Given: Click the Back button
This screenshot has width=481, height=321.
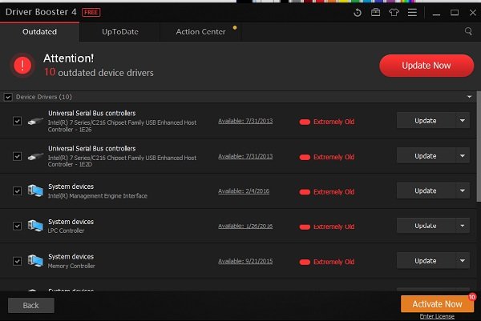Looking at the screenshot, I should [31, 305].
